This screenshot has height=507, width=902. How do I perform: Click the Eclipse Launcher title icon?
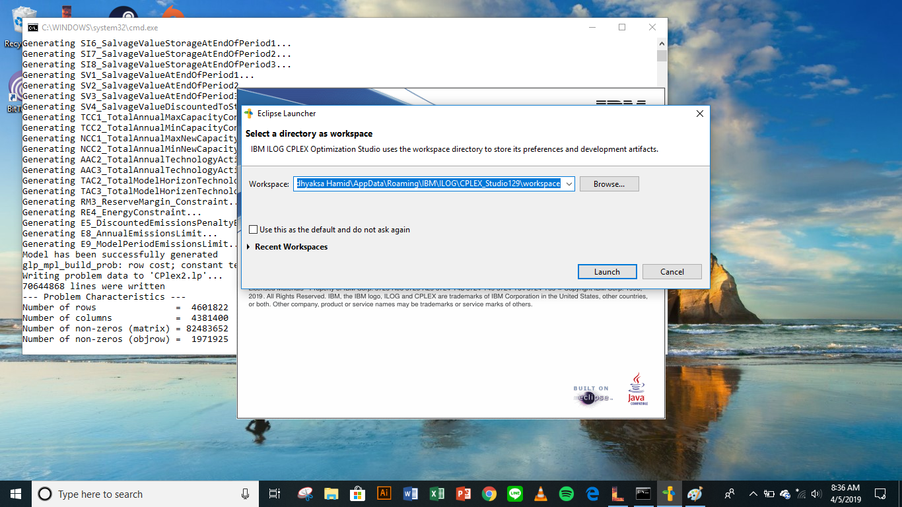tap(249, 114)
